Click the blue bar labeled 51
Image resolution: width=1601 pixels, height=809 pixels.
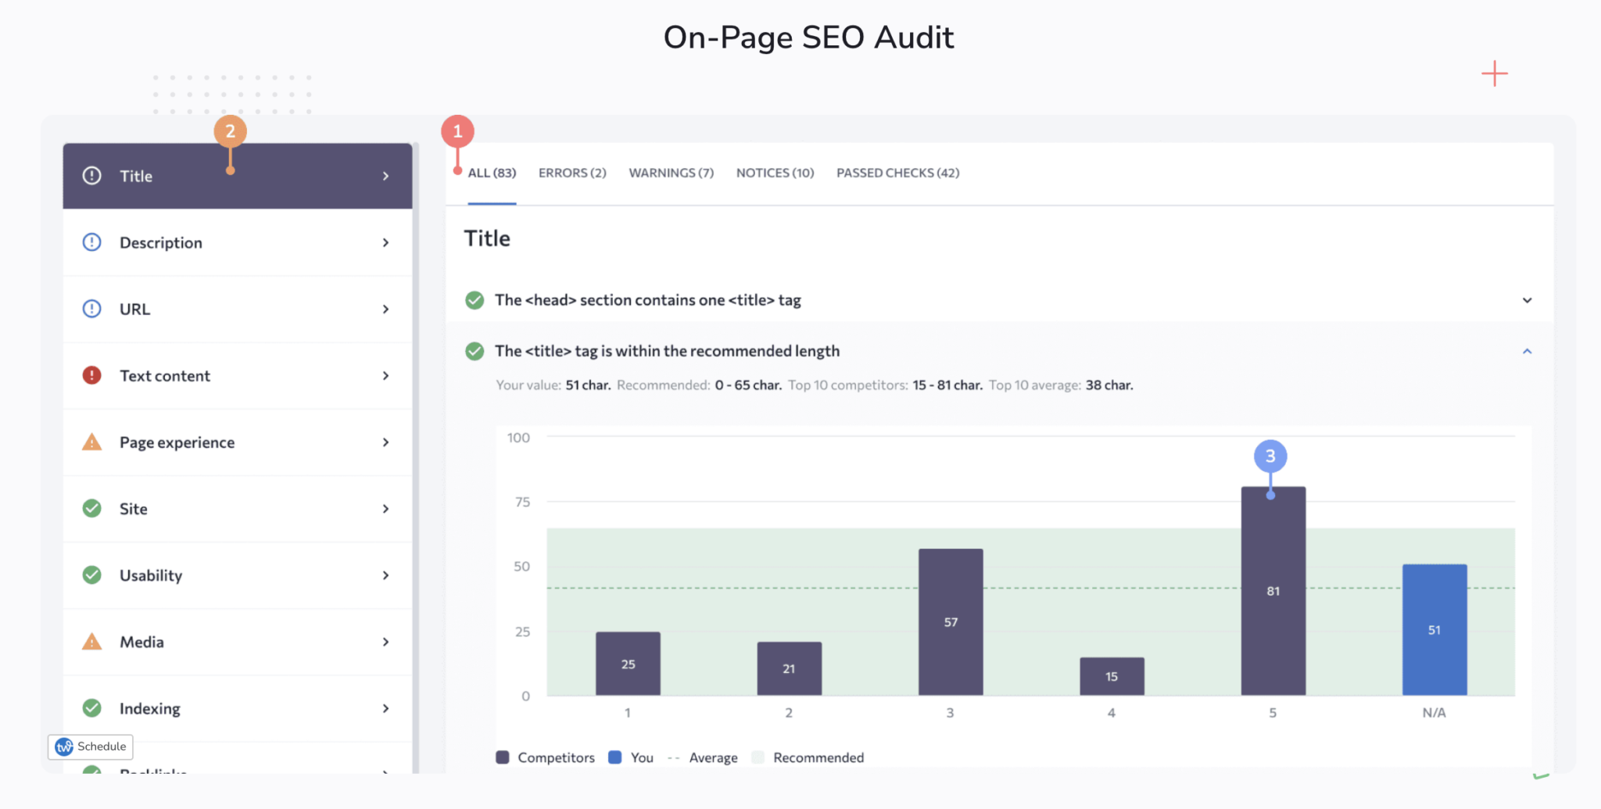[x=1434, y=629]
